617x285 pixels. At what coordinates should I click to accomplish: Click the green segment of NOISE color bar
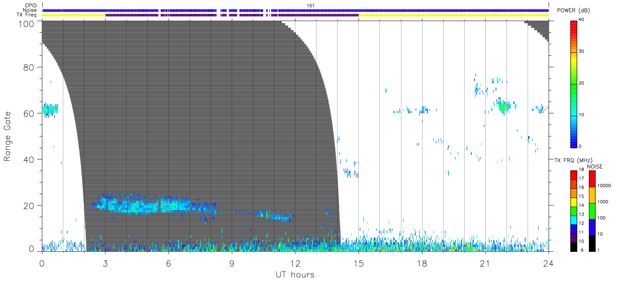coord(592,211)
